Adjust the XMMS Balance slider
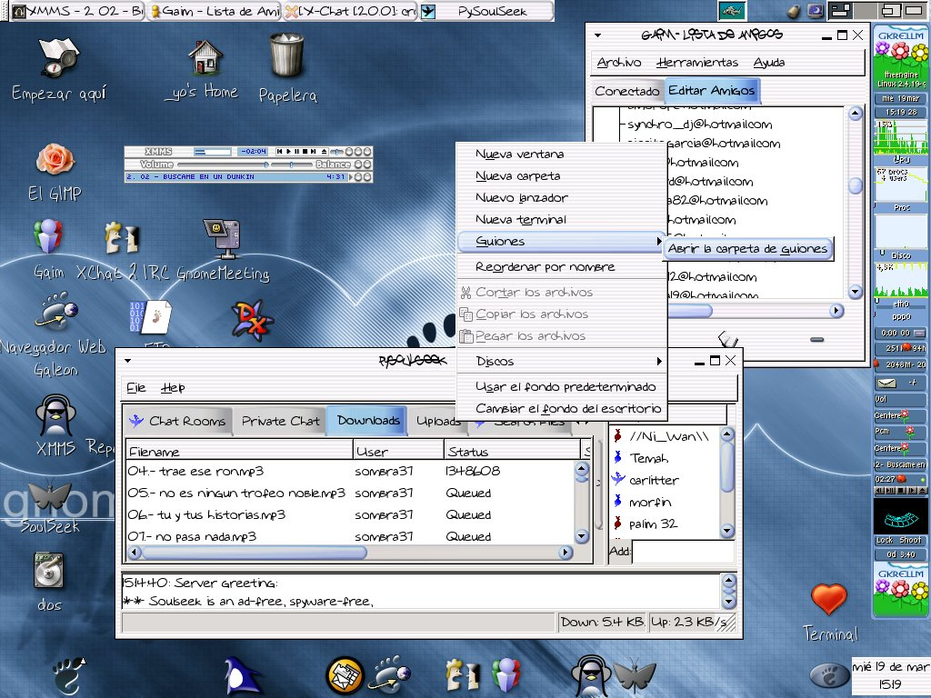Screen dimensions: 931x698 (292, 165)
